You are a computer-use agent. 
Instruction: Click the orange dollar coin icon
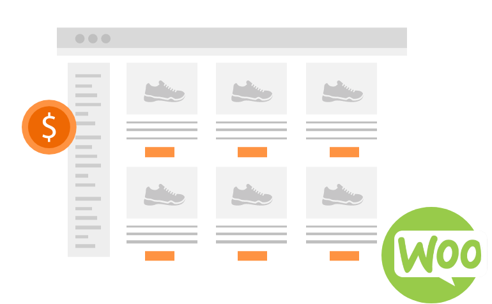[x=49, y=127]
